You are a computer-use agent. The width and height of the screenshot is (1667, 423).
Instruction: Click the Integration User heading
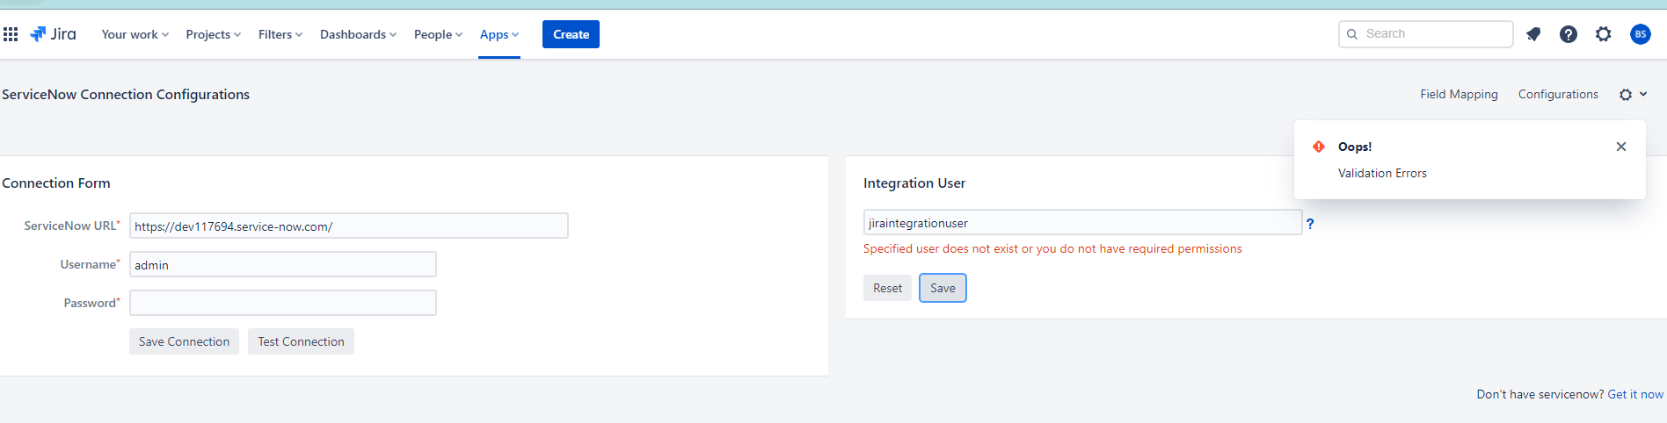click(x=914, y=183)
